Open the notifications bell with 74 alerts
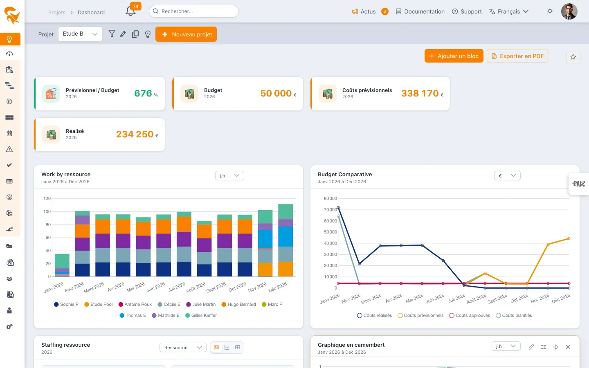The width and height of the screenshot is (589, 368). (131, 11)
